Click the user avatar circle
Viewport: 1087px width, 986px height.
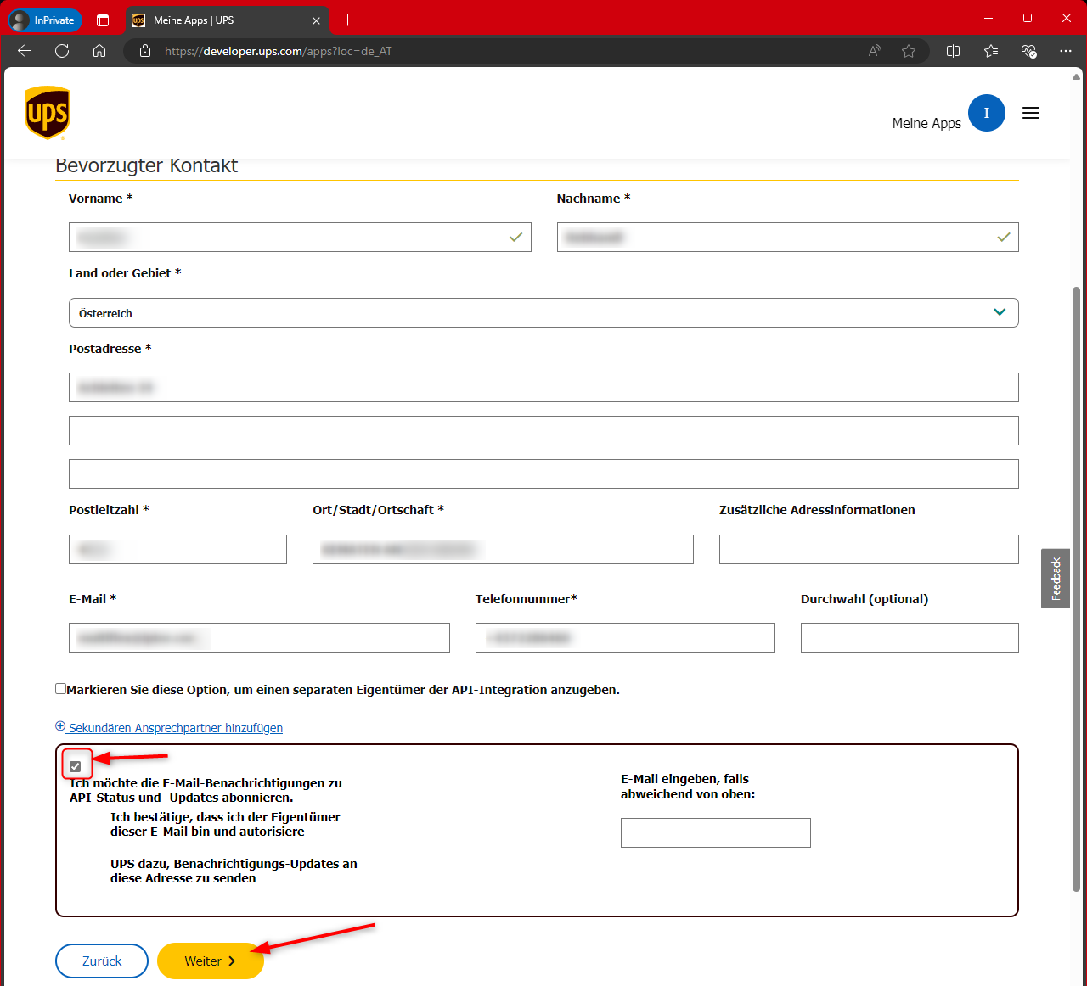(986, 113)
